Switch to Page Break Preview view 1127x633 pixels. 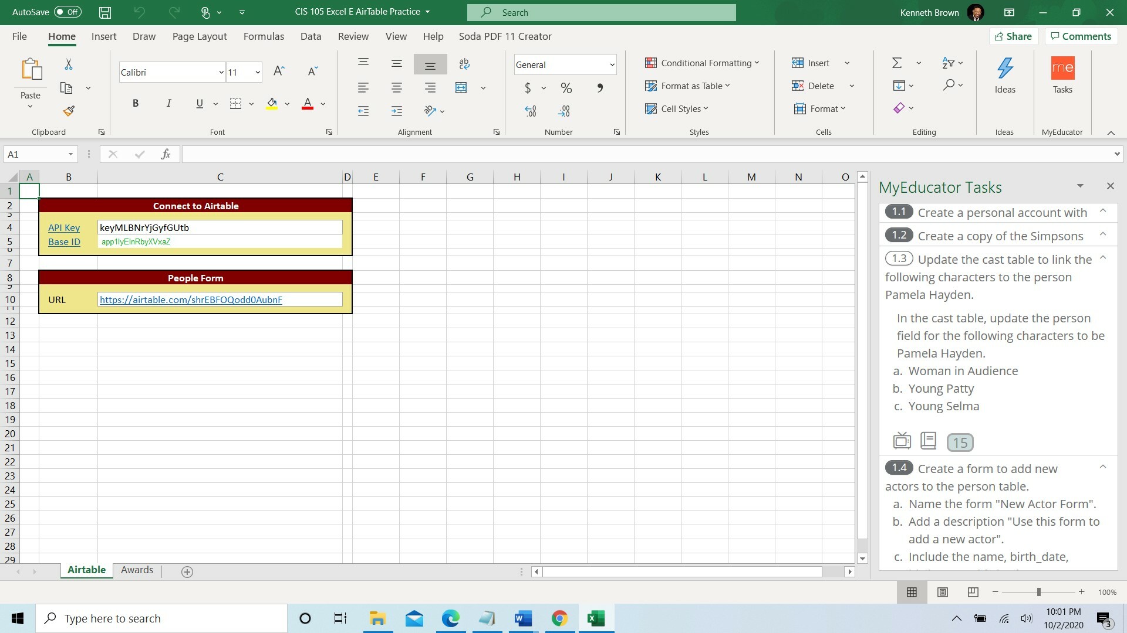973,593
